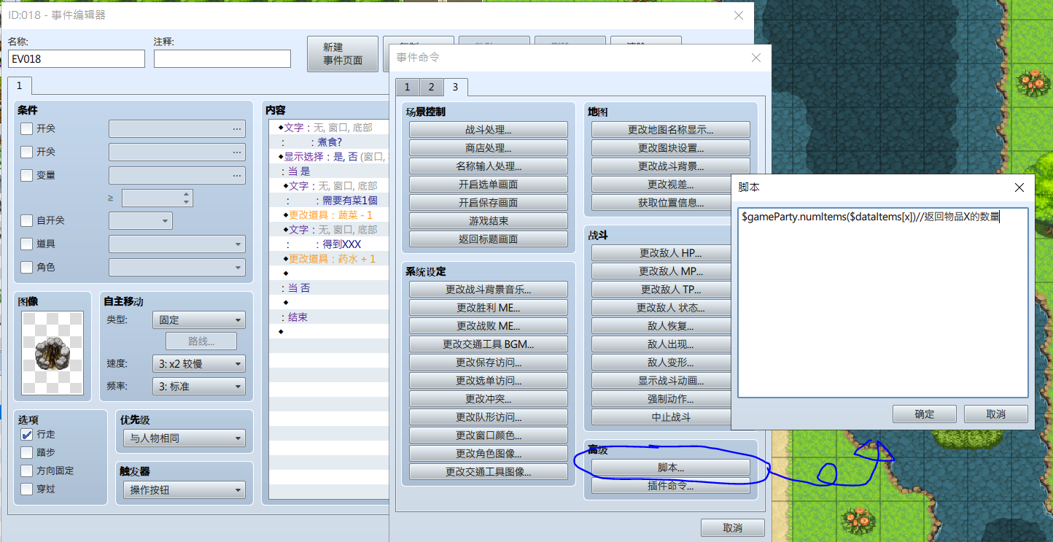Open the 优先级 priority dropdown
1053x542 pixels.
click(184, 438)
